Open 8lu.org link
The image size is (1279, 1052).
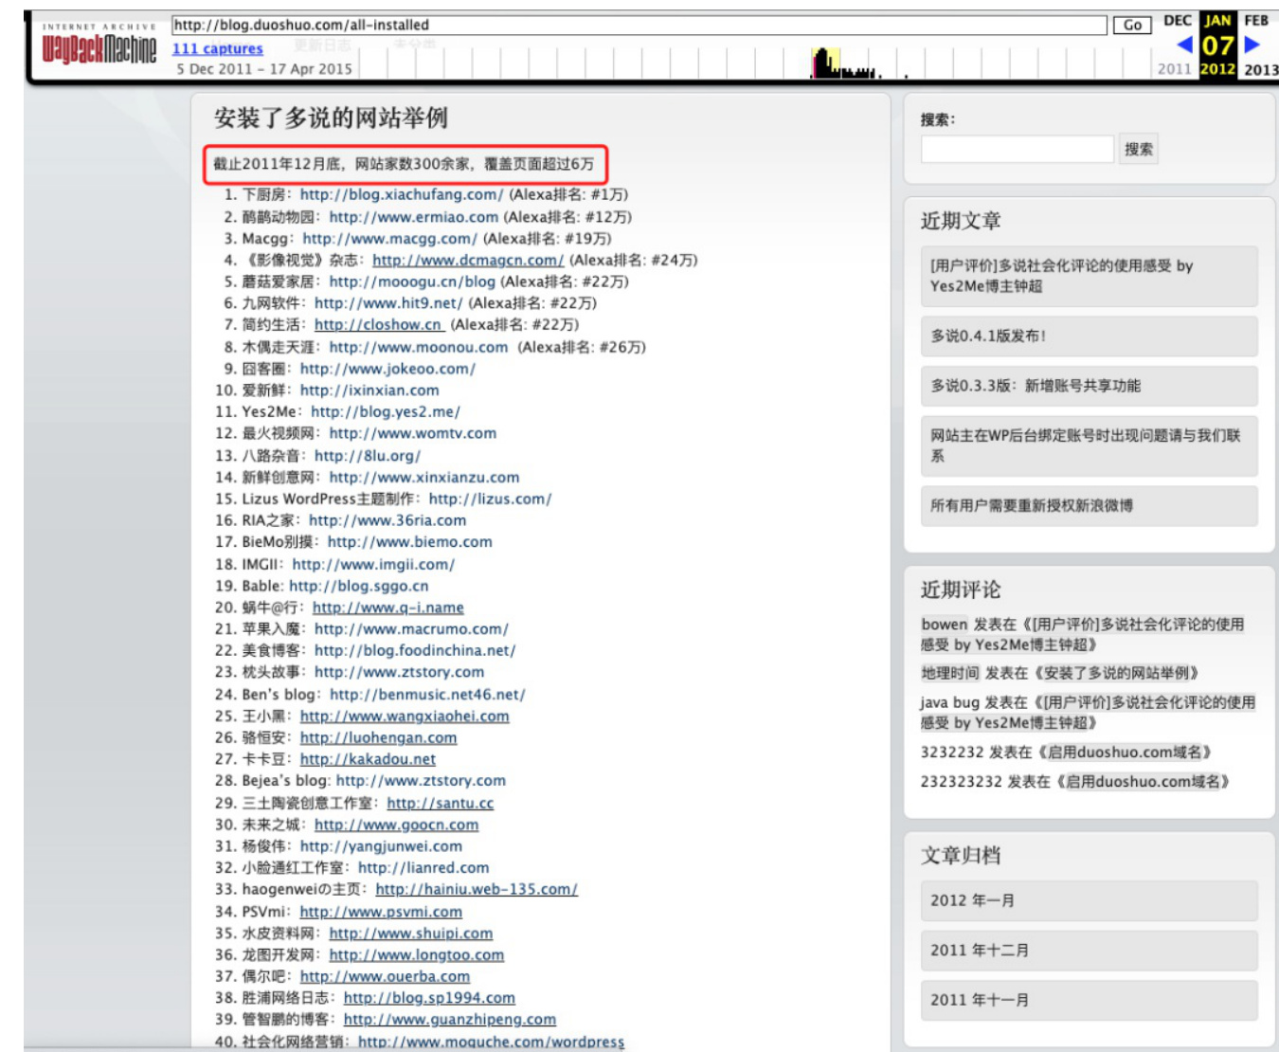click(368, 455)
